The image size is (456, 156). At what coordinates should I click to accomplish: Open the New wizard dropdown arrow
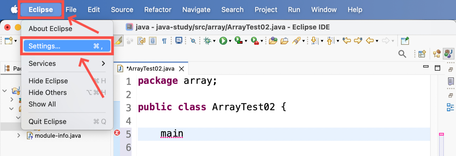point(16,41)
